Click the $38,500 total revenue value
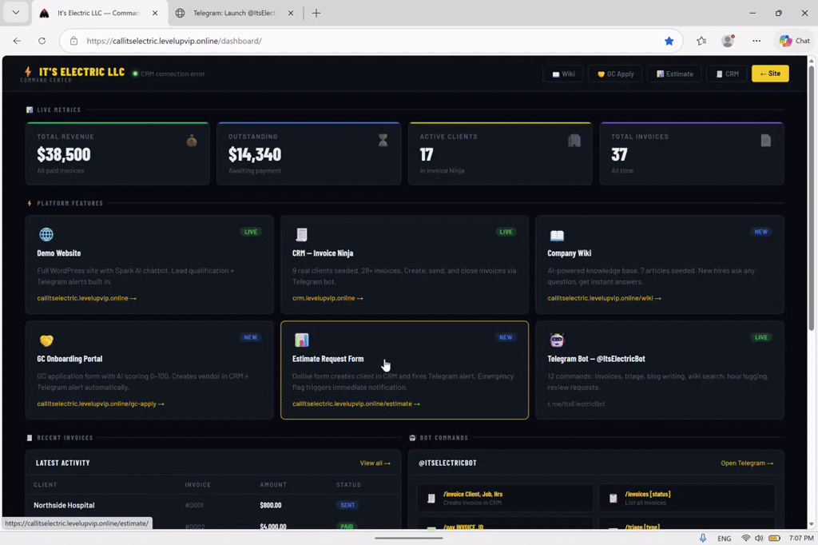818x545 pixels. coord(64,154)
